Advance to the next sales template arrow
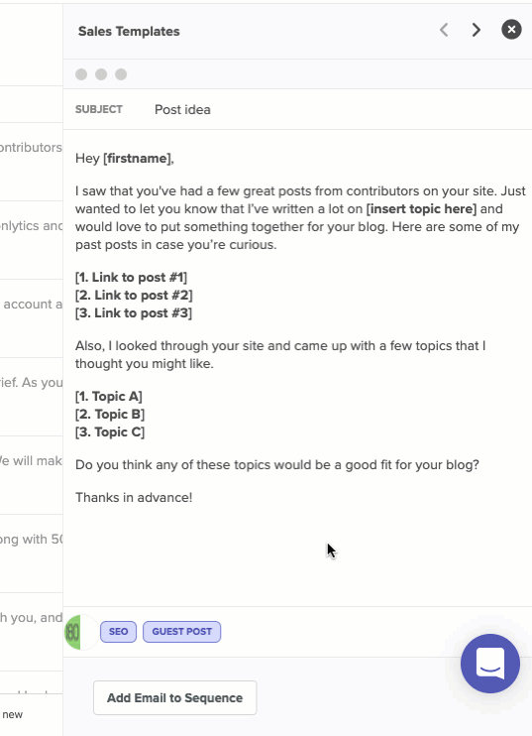Image resolution: width=532 pixels, height=736 pixels. coord(477,30)
